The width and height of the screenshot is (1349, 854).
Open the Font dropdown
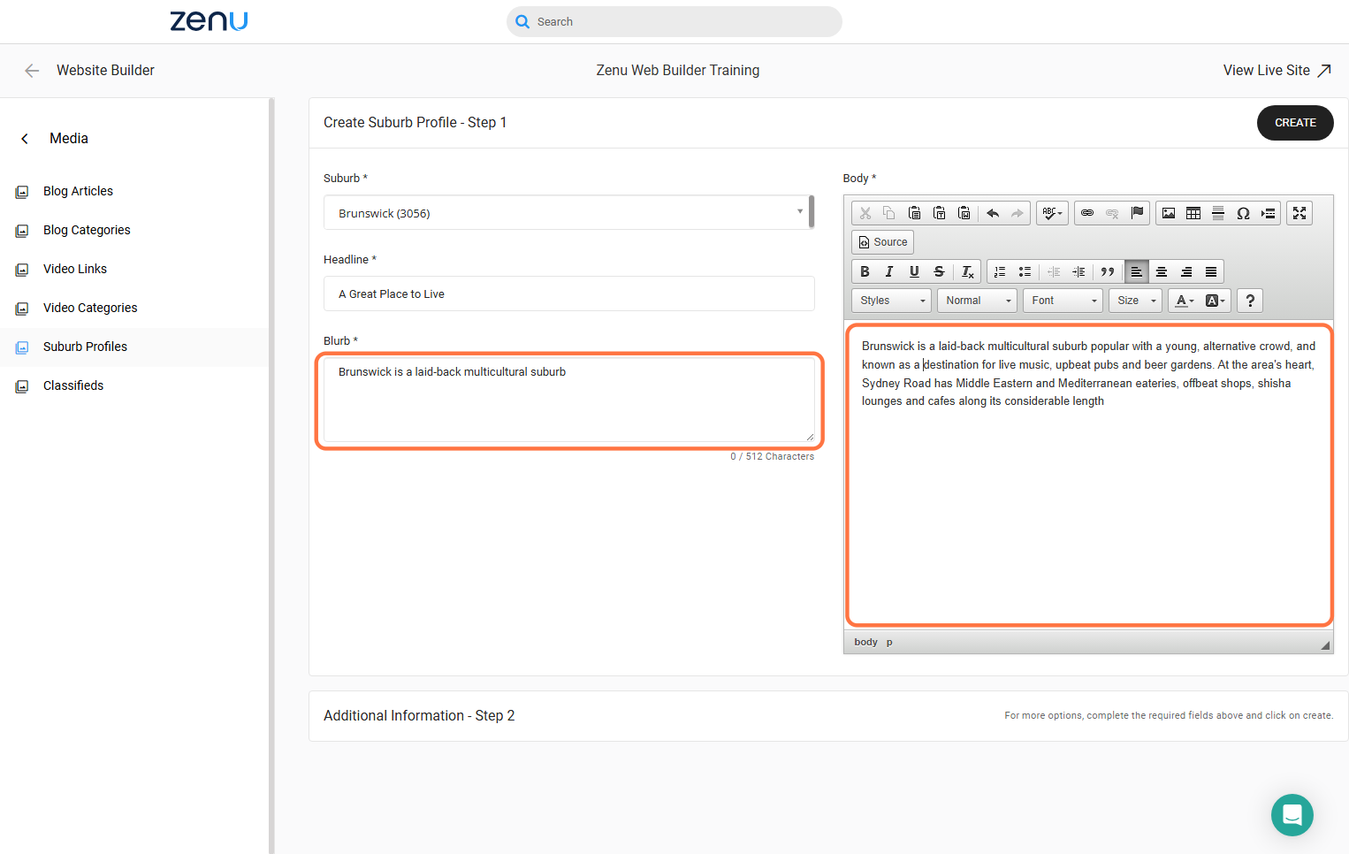(x=1063, y=301)
